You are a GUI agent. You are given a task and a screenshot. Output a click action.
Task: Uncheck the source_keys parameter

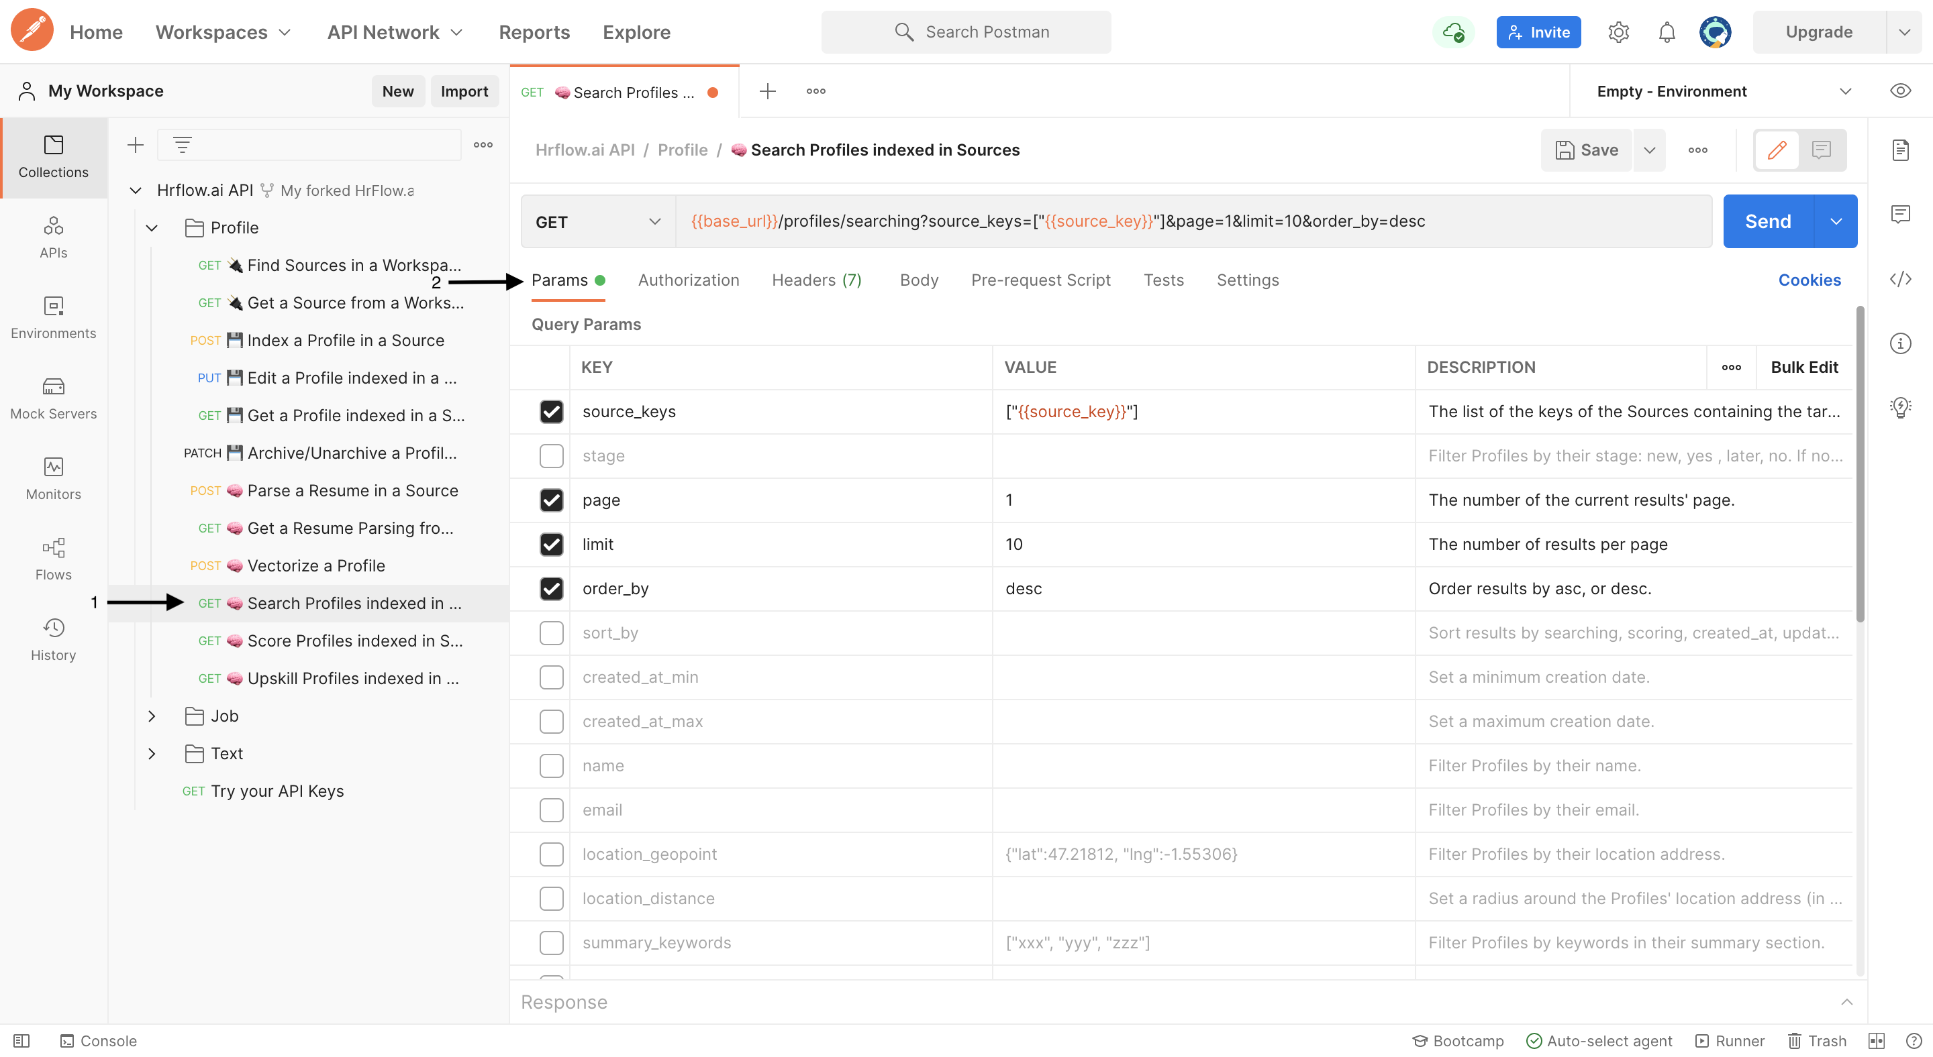(x=551, y=412)
